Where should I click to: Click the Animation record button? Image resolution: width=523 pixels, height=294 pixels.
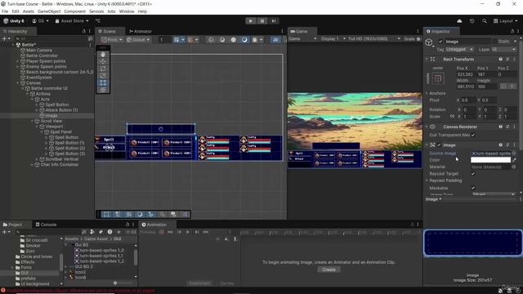[162, 232]
